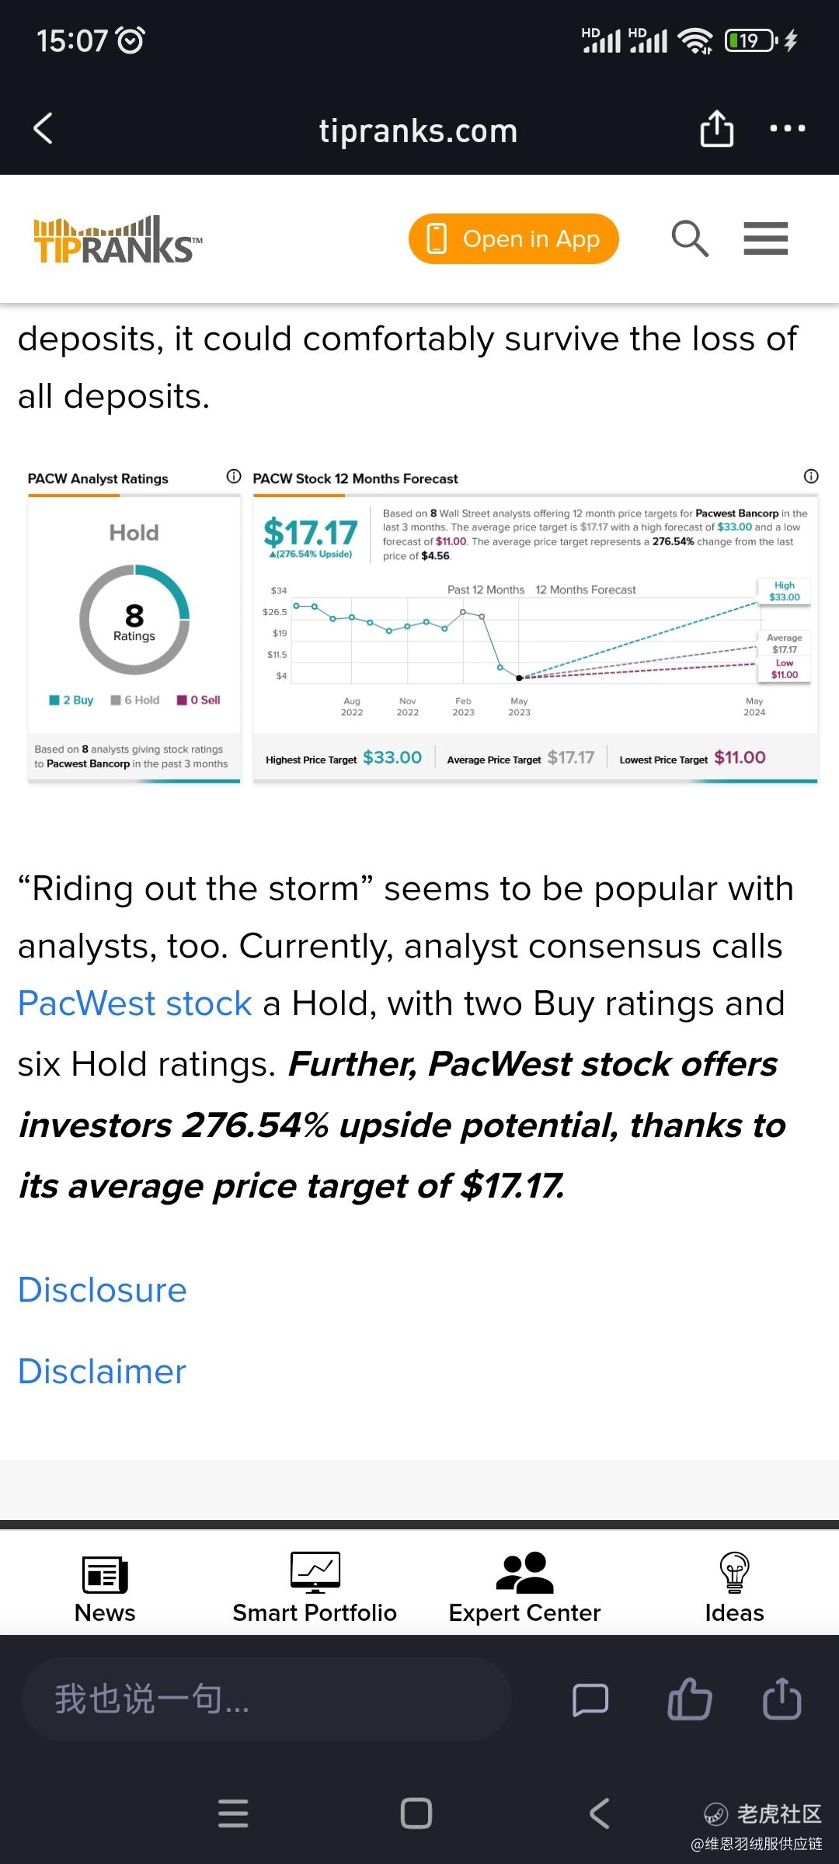Open the share icon beside tipranks.com
The image size is (839, 1864).
716,128
